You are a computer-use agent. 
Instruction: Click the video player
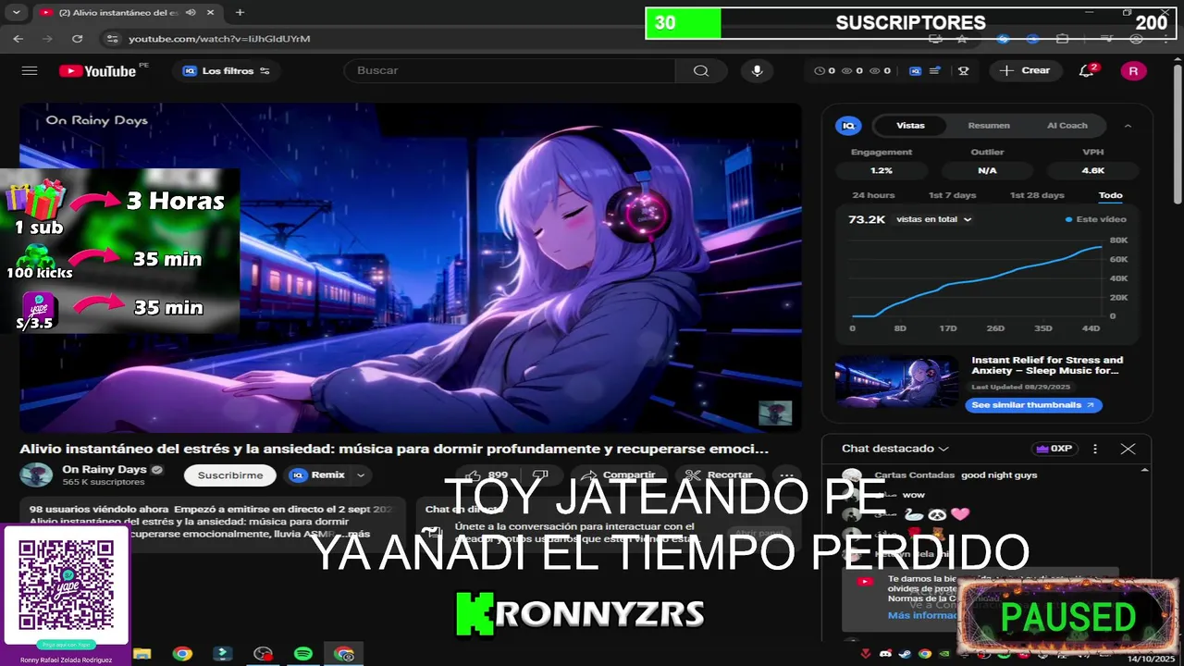pyautogui.click(x=411, y=267)
